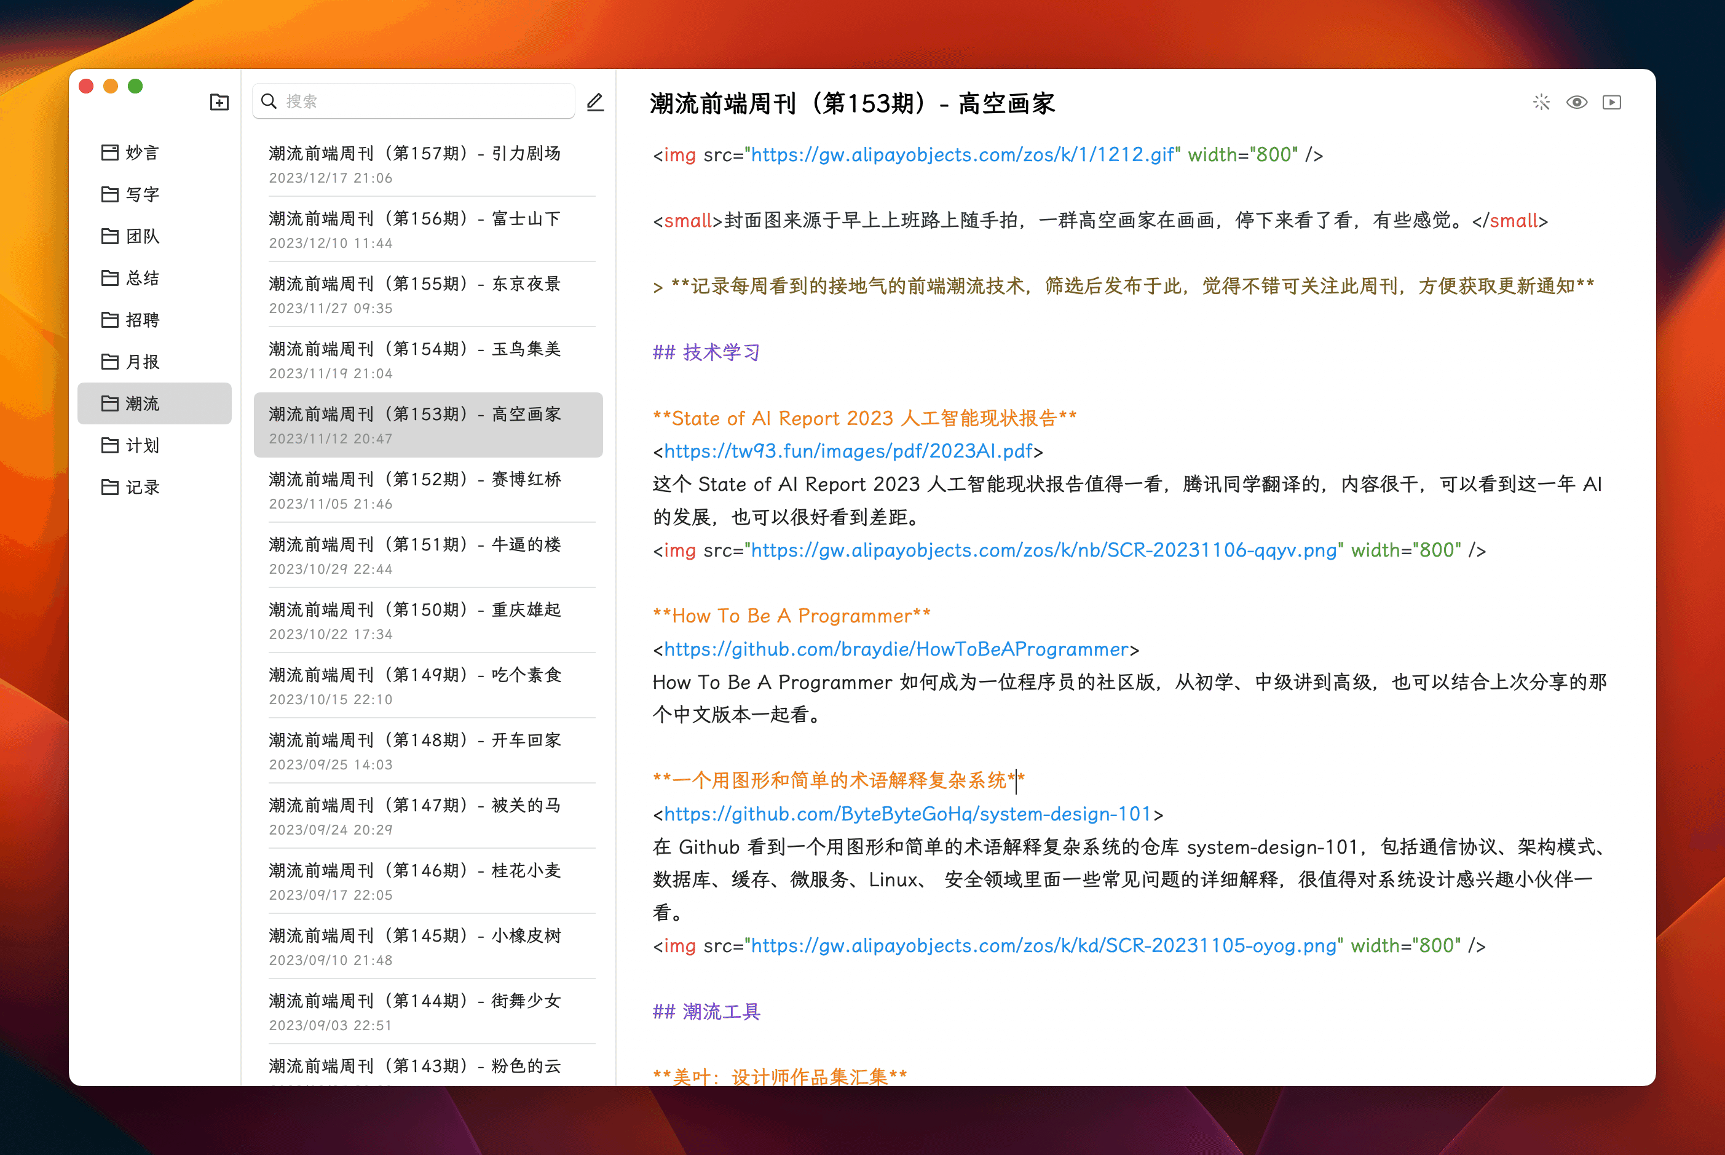
Task: Click the green fullscreen window button
Action: click(135, 86)
